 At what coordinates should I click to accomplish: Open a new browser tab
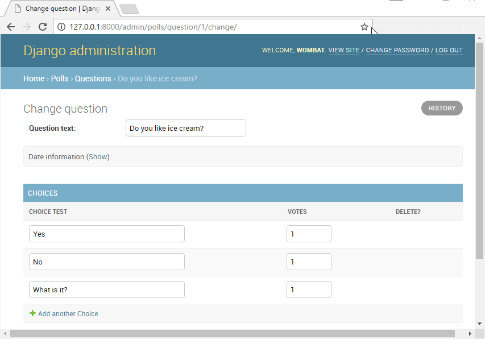click(130, 9)
